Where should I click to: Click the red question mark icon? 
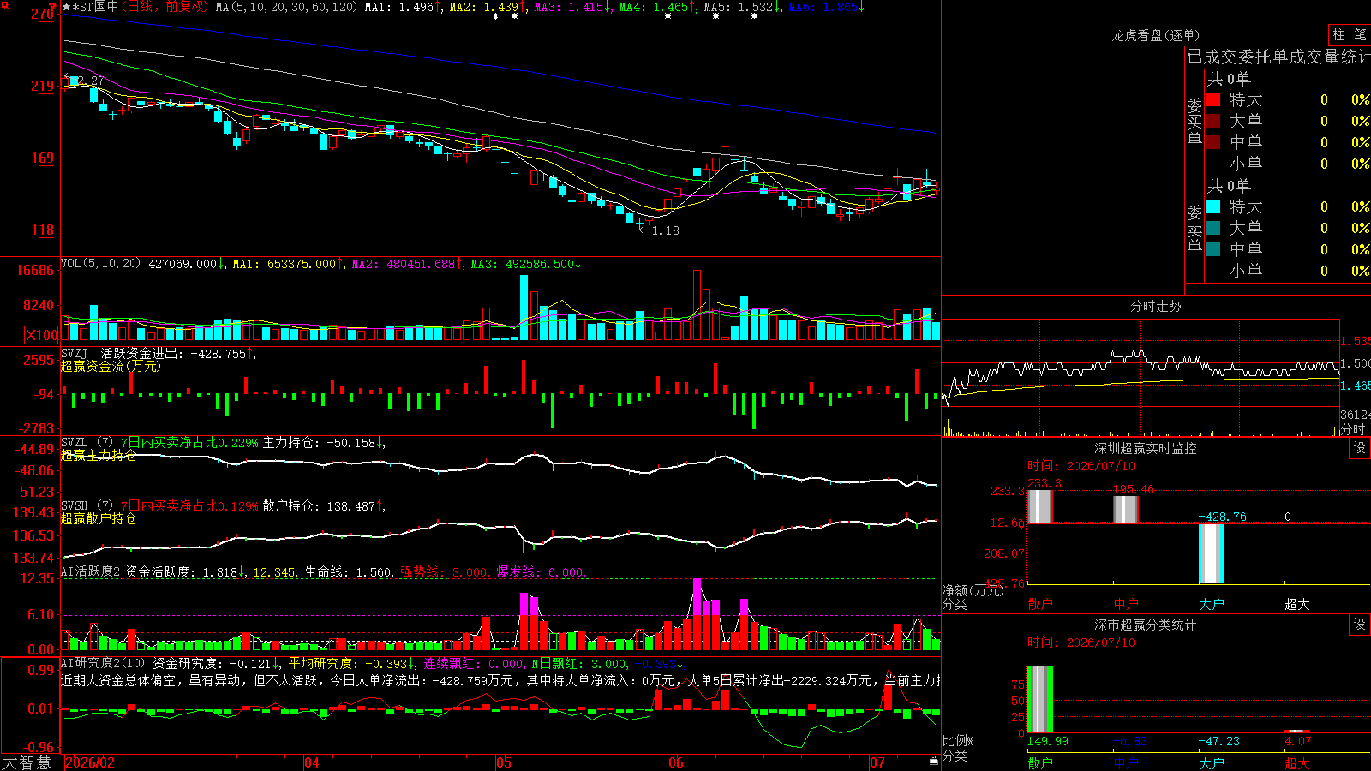click(x=52, y=7)
